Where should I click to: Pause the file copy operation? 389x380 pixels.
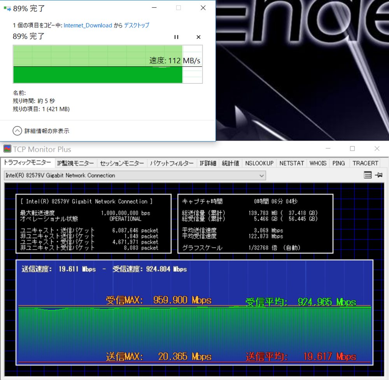coord(176,37)
